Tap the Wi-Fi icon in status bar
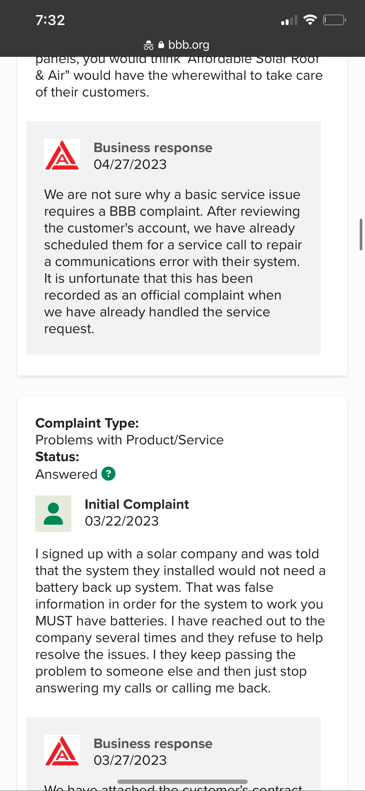The image size is (365, 791). tap(310, 20)
